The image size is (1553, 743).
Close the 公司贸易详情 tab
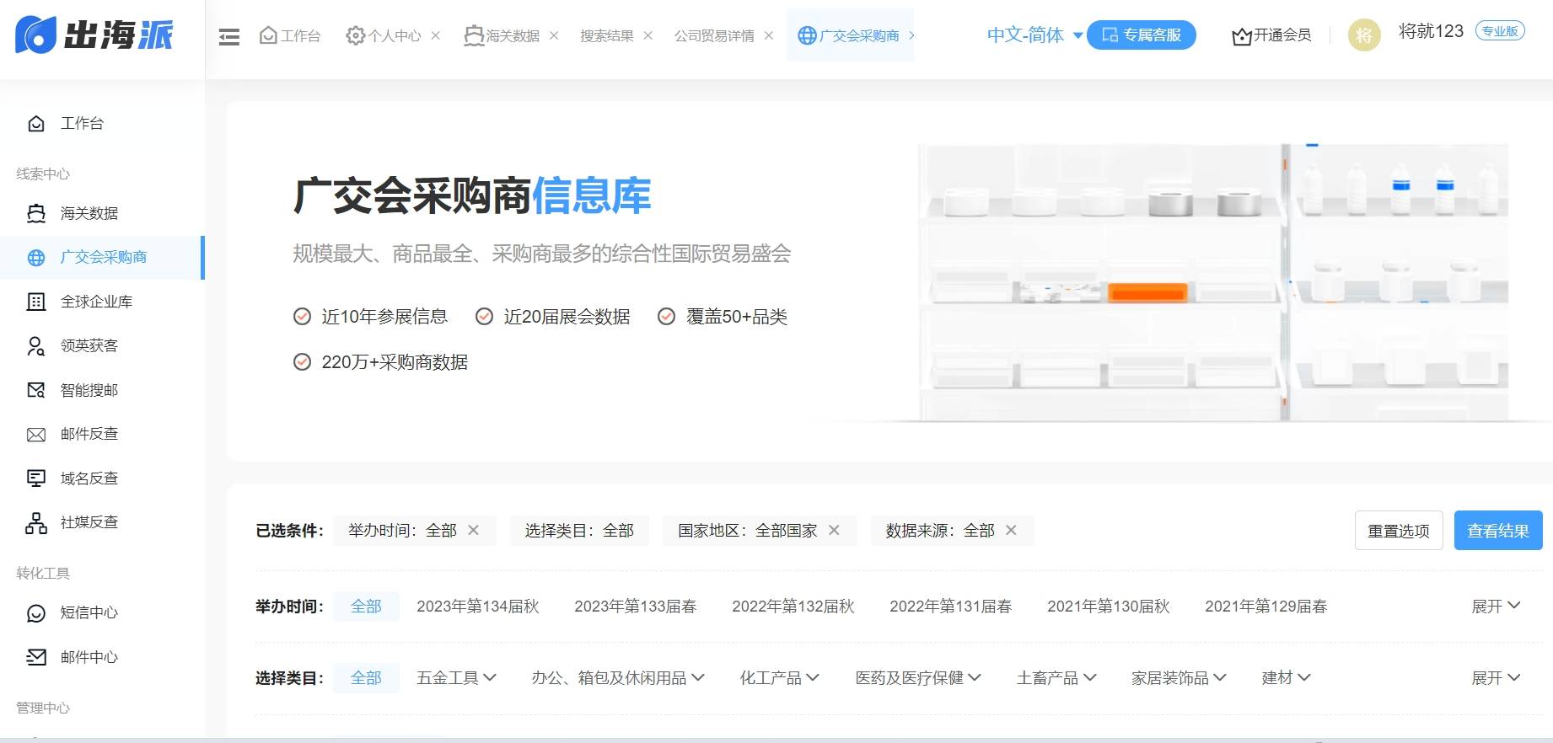tap(769, 35)
